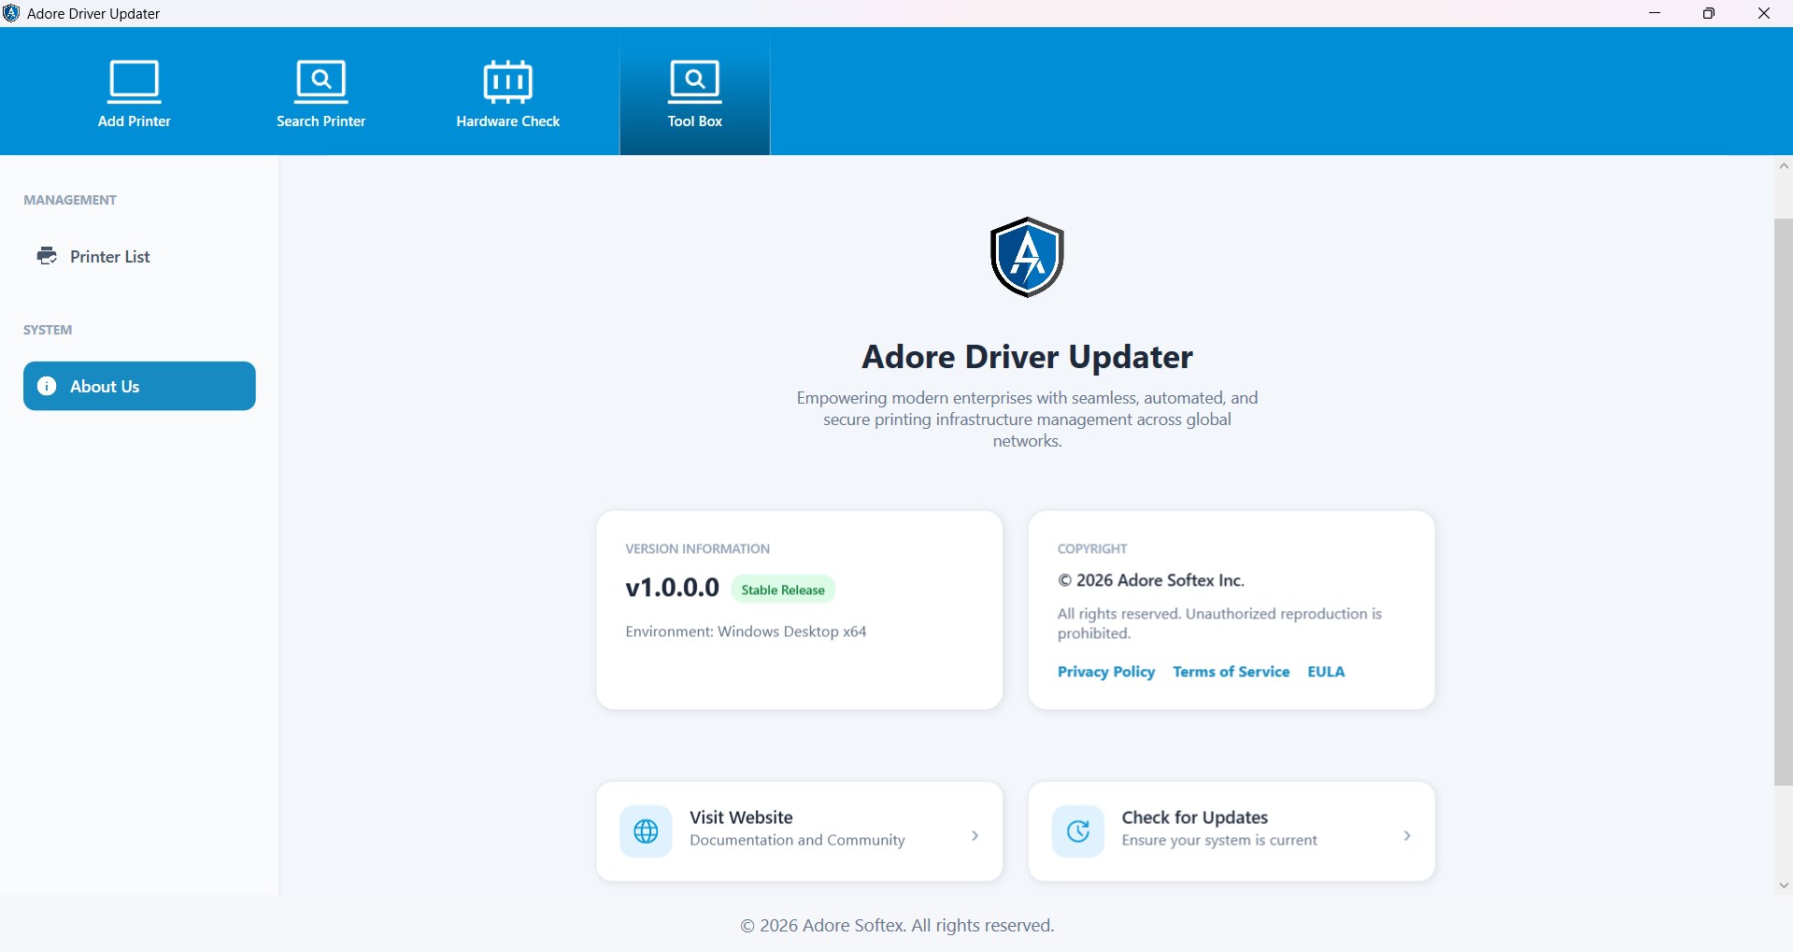
Task: Click the Documentation and Community subtitle
Action: pos(797,841)
